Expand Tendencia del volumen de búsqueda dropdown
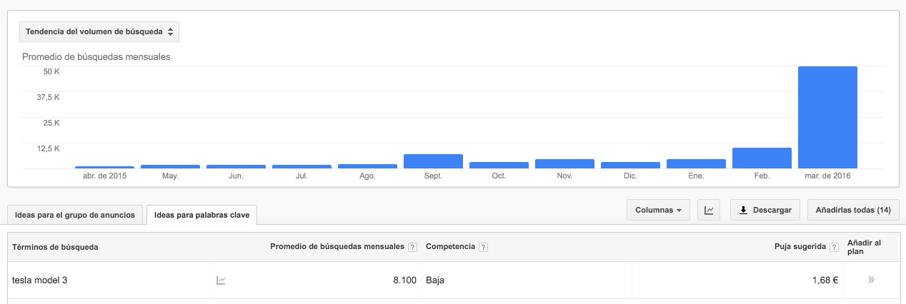Screen dimensions: 906x304 tap(99, 32)
